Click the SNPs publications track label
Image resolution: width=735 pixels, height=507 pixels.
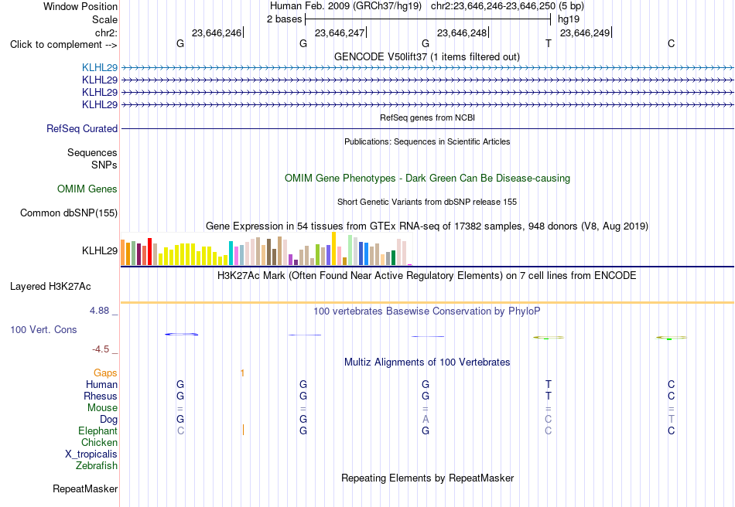(104, 165)
